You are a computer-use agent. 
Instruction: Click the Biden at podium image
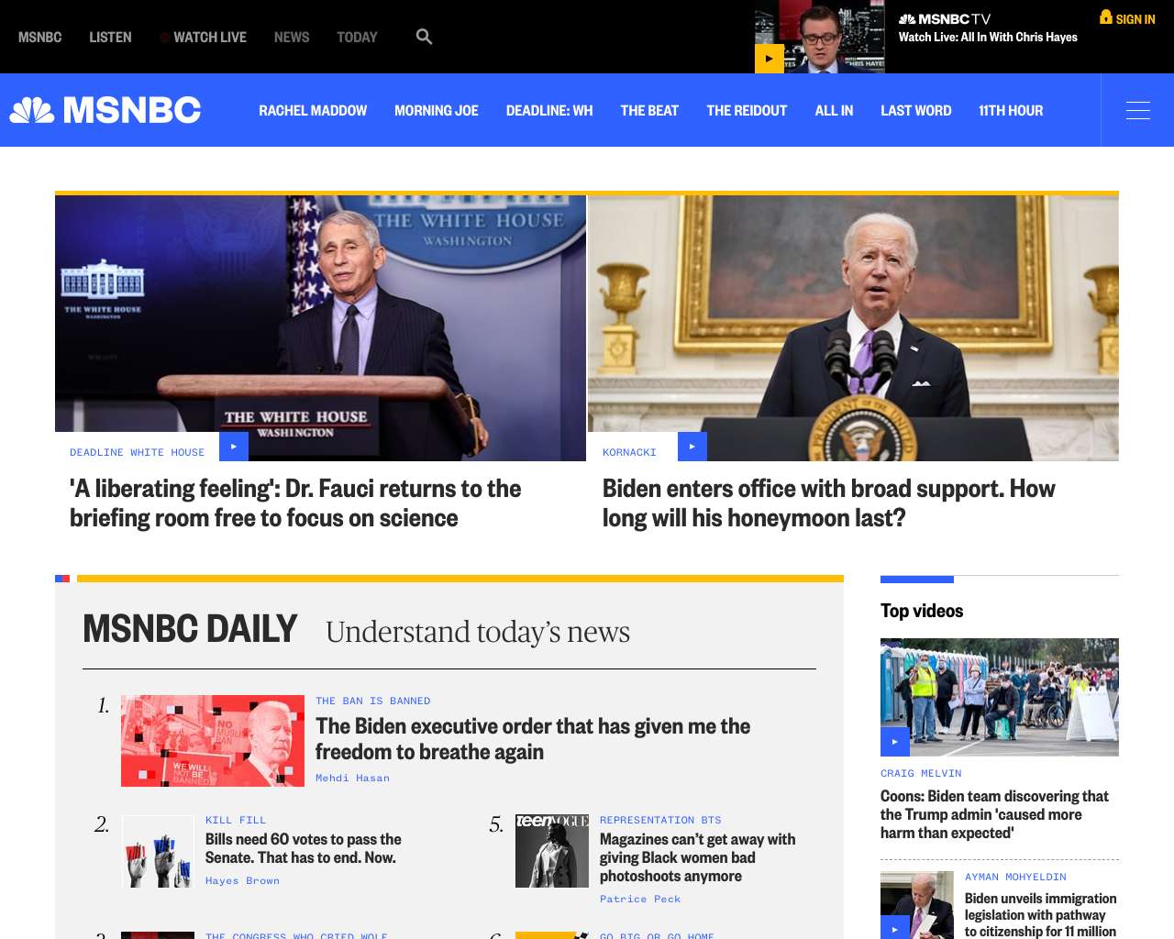853,328
